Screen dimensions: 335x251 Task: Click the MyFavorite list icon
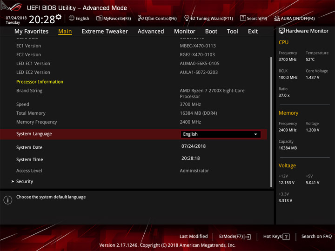pyautogui.click(x=99, y=18)
